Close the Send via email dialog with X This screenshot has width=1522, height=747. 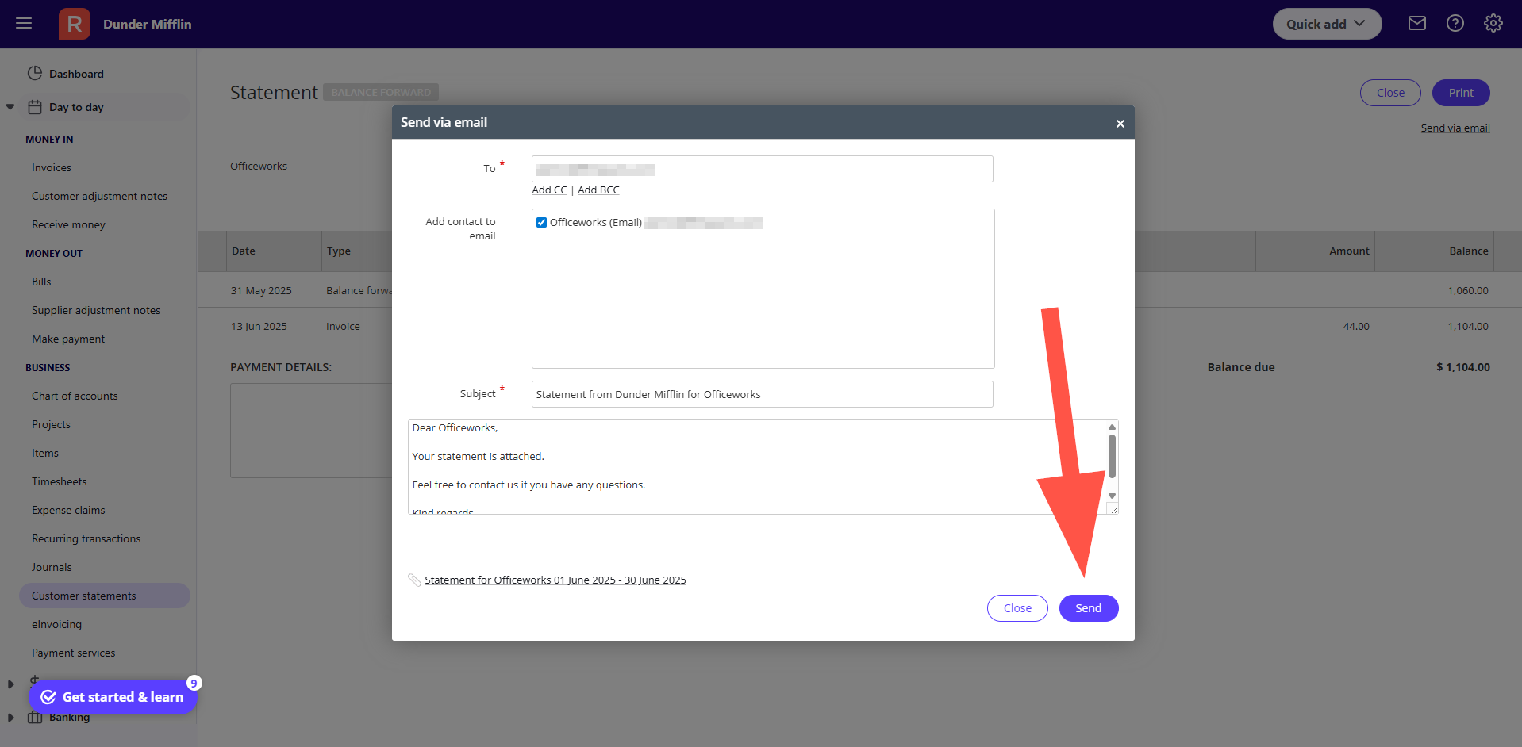click(1120, 123)
